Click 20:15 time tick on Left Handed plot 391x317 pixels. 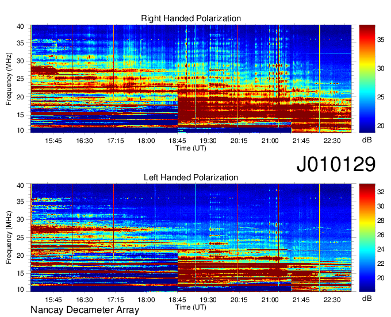click(239, 300)
